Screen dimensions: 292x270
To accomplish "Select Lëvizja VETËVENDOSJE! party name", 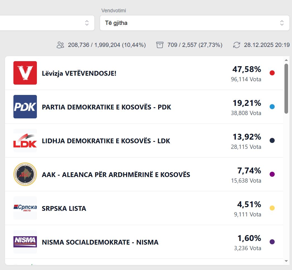I will 79,73.
